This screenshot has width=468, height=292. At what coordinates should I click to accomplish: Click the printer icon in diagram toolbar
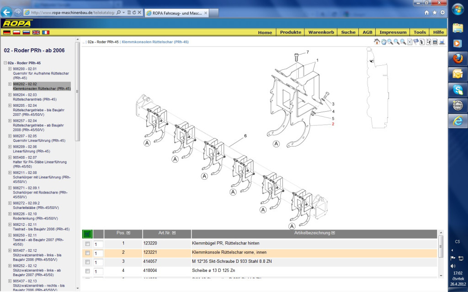coord(442,42)
